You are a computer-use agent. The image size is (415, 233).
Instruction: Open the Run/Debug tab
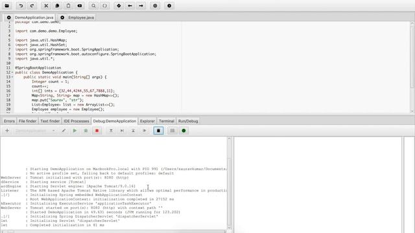click(188, 121)
